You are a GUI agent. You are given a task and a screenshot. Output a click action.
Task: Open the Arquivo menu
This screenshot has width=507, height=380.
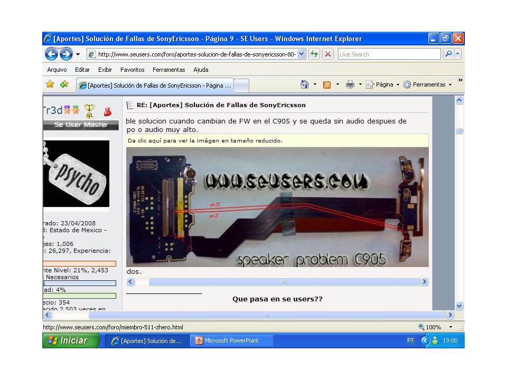[x=57, y=70]
